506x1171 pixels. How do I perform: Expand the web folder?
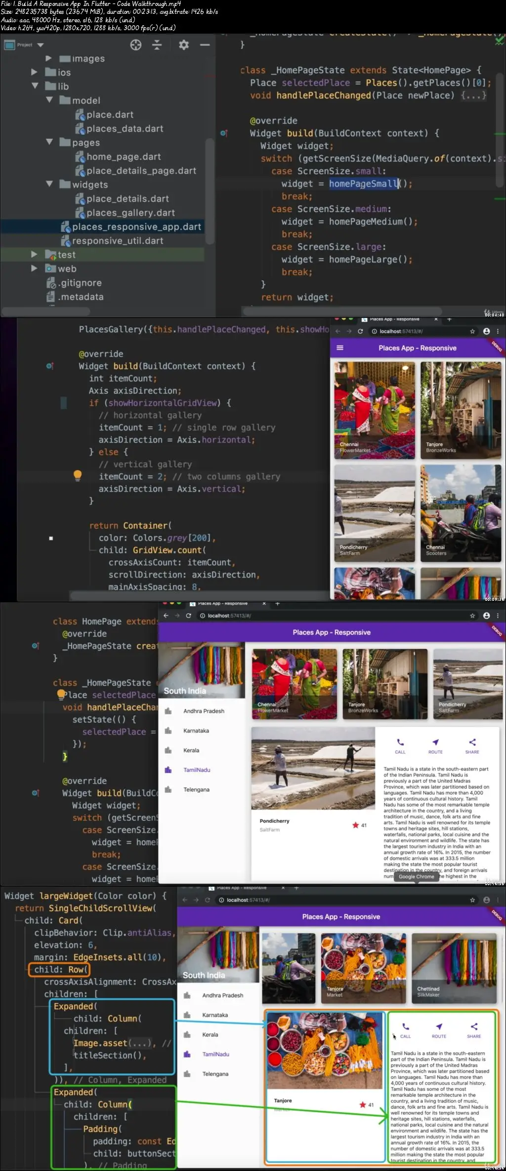(34, 268)
